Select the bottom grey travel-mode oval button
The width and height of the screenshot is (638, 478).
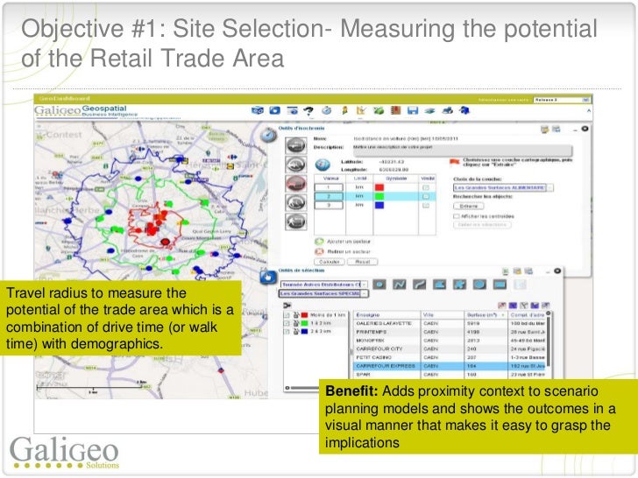(x=296, y=221)
